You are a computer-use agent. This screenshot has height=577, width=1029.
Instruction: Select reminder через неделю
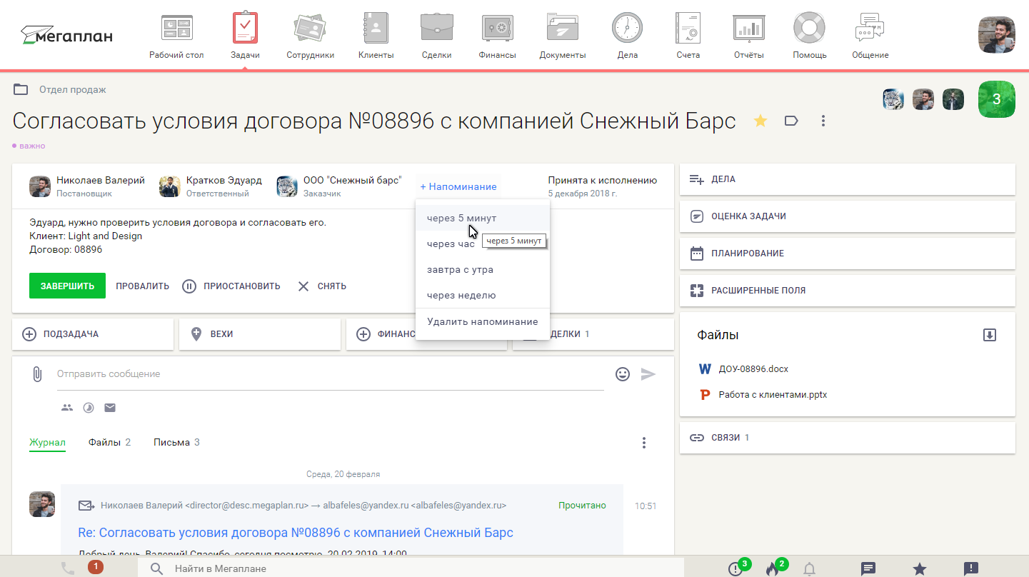(x=482, y=295)
